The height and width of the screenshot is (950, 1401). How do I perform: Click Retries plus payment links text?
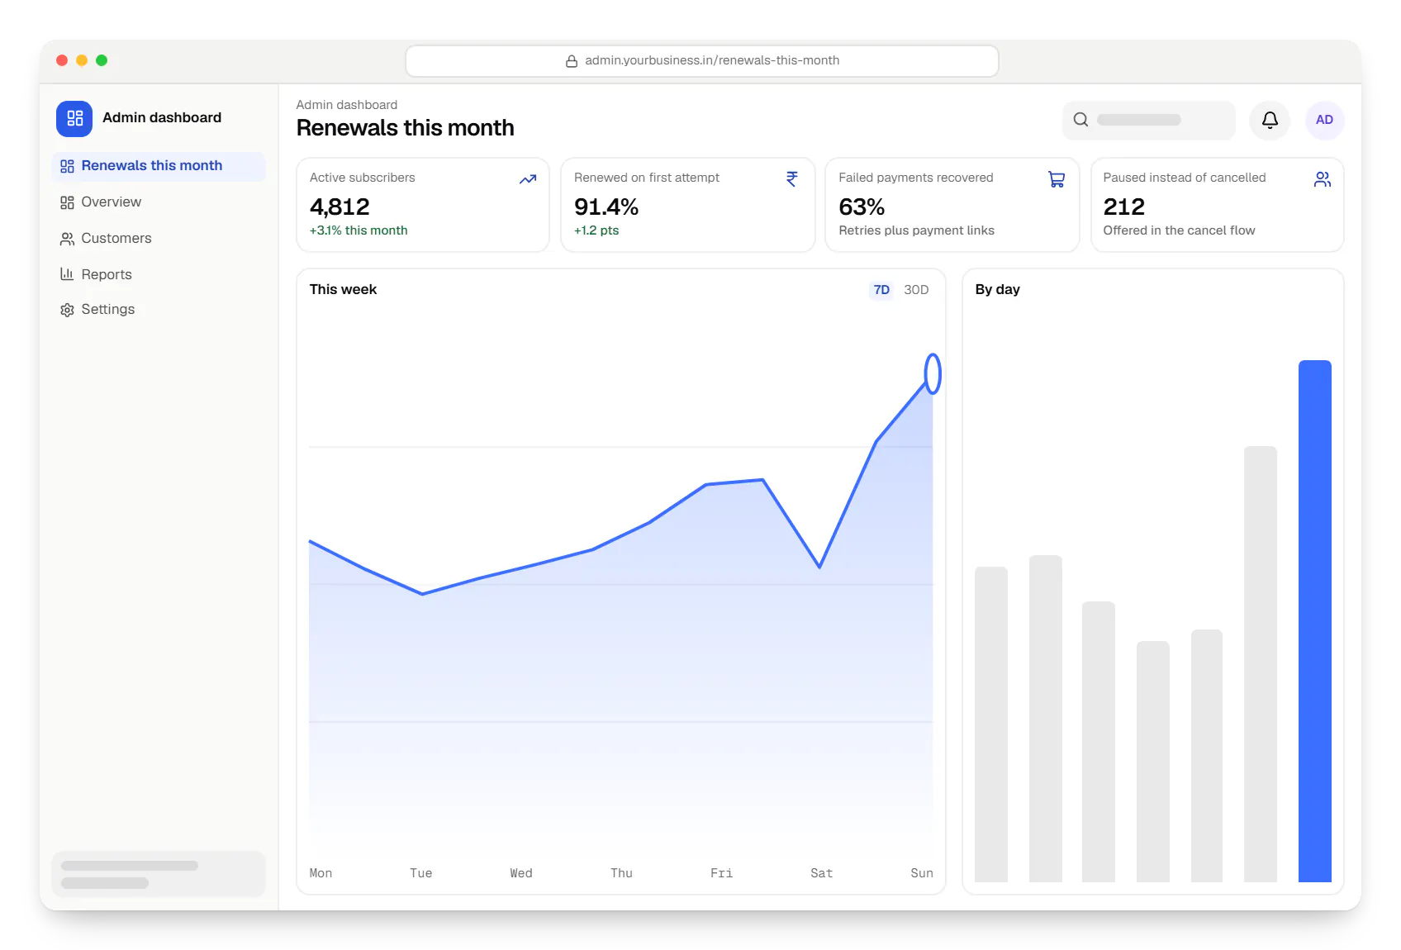[x=916, y=230]
